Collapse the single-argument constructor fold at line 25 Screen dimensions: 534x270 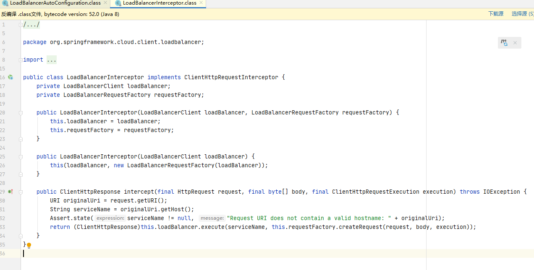click(x=21, y=157)
